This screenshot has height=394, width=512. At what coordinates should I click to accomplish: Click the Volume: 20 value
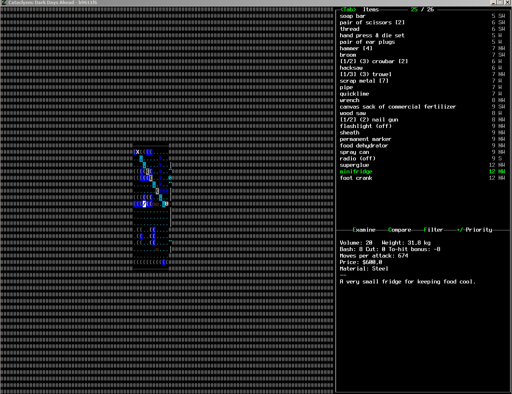pos(356,243)
